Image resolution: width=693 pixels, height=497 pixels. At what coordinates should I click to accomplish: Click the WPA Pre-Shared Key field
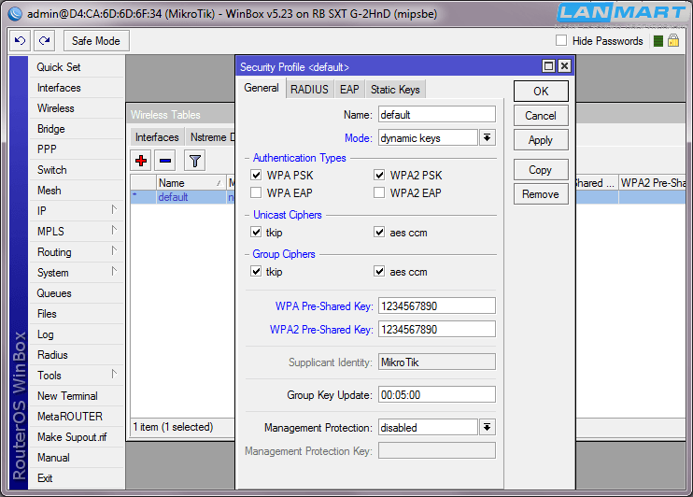437,306
